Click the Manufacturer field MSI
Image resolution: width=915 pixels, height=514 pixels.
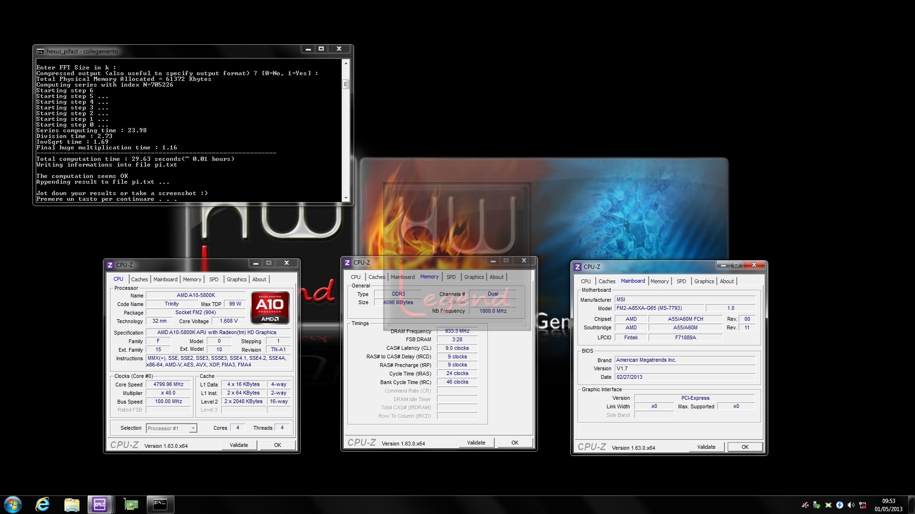[685, 300]
